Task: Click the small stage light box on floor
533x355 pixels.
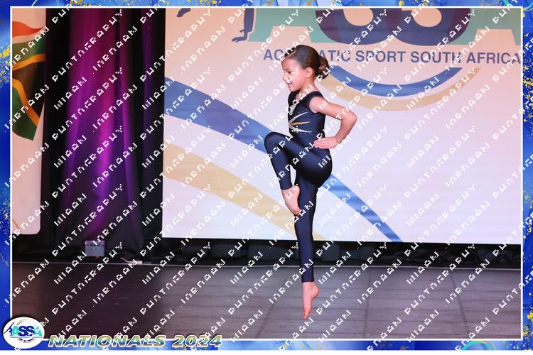Action: pyautogui.click(x=95, y=247)
